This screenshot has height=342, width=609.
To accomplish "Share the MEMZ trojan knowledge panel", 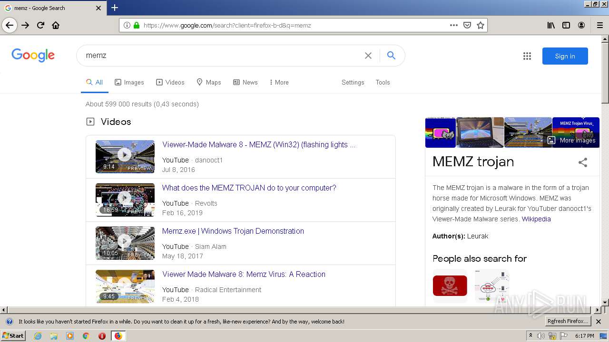I will (x=583, y=162).
